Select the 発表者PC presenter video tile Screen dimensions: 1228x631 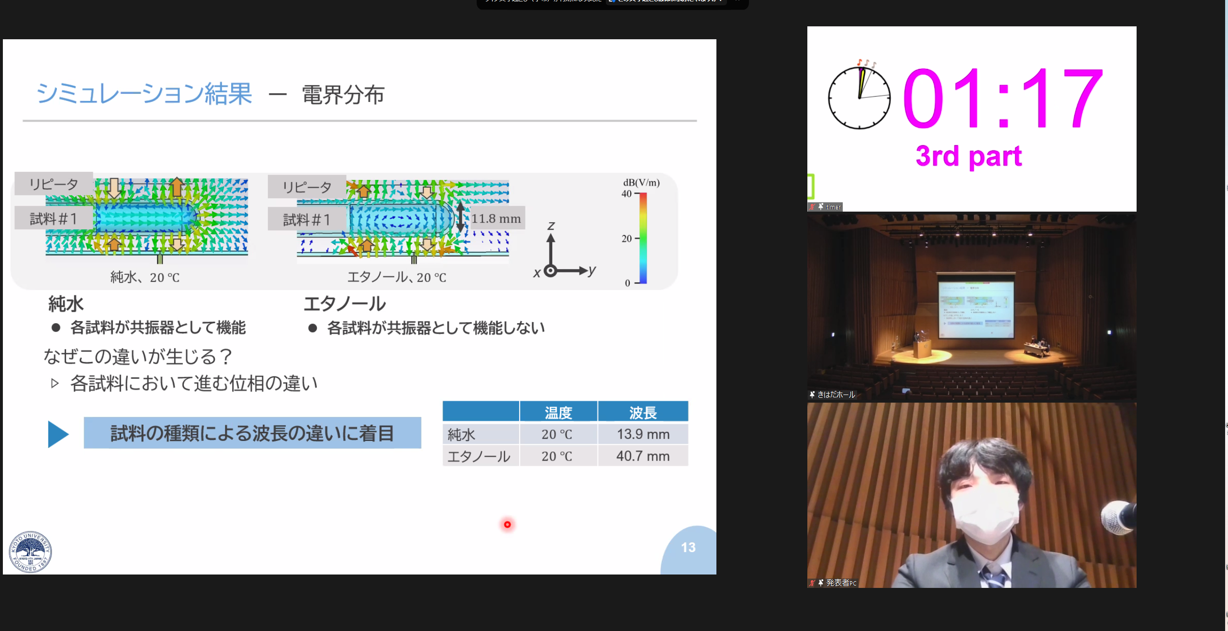971,495
